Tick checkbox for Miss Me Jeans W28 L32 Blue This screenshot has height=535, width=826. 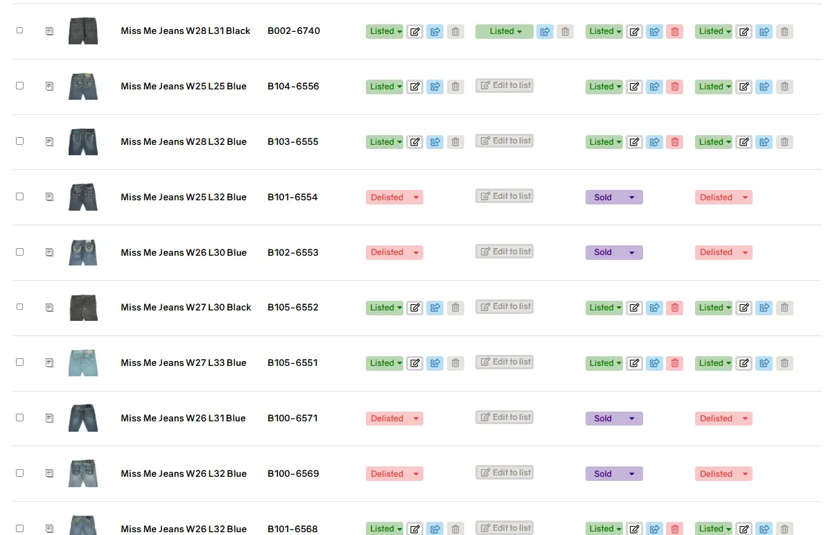point(20,141)
